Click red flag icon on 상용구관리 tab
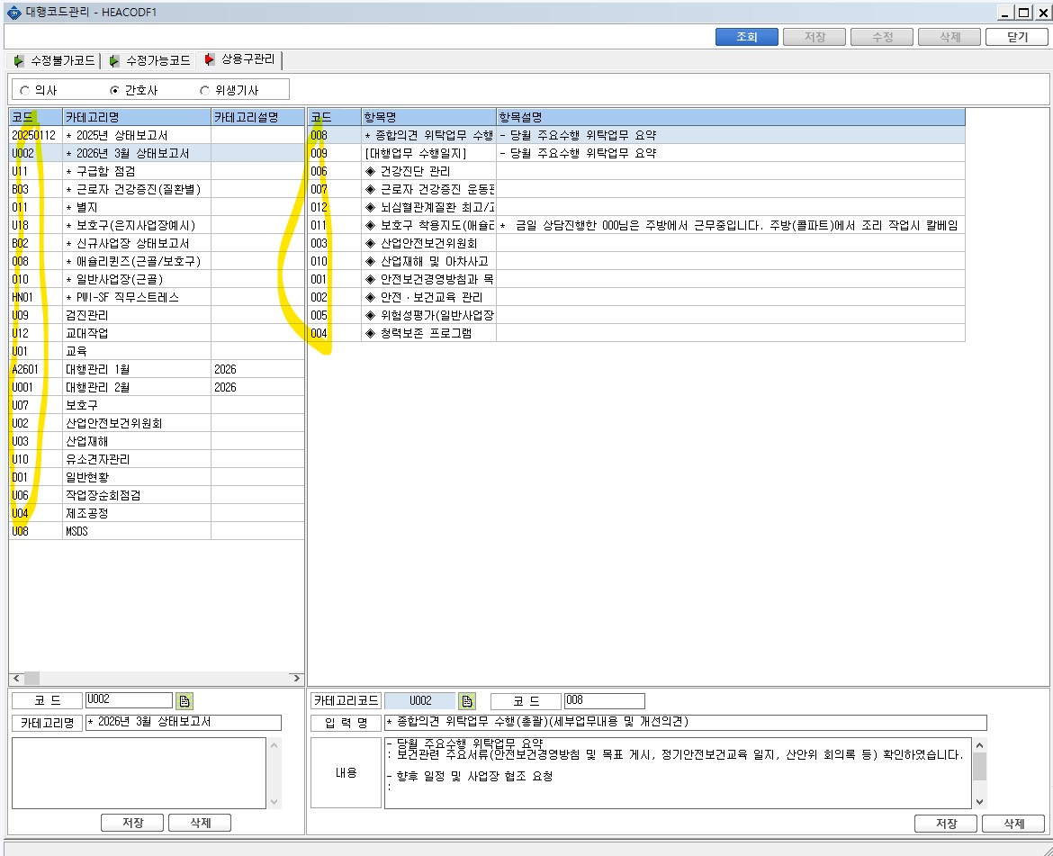The height and width of the screenshot is (856, 1053). click(209, 59)
